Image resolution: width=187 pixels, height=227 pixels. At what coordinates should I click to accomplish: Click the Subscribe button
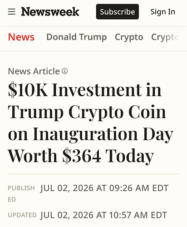pyautogui.click(x=118, y=12)
